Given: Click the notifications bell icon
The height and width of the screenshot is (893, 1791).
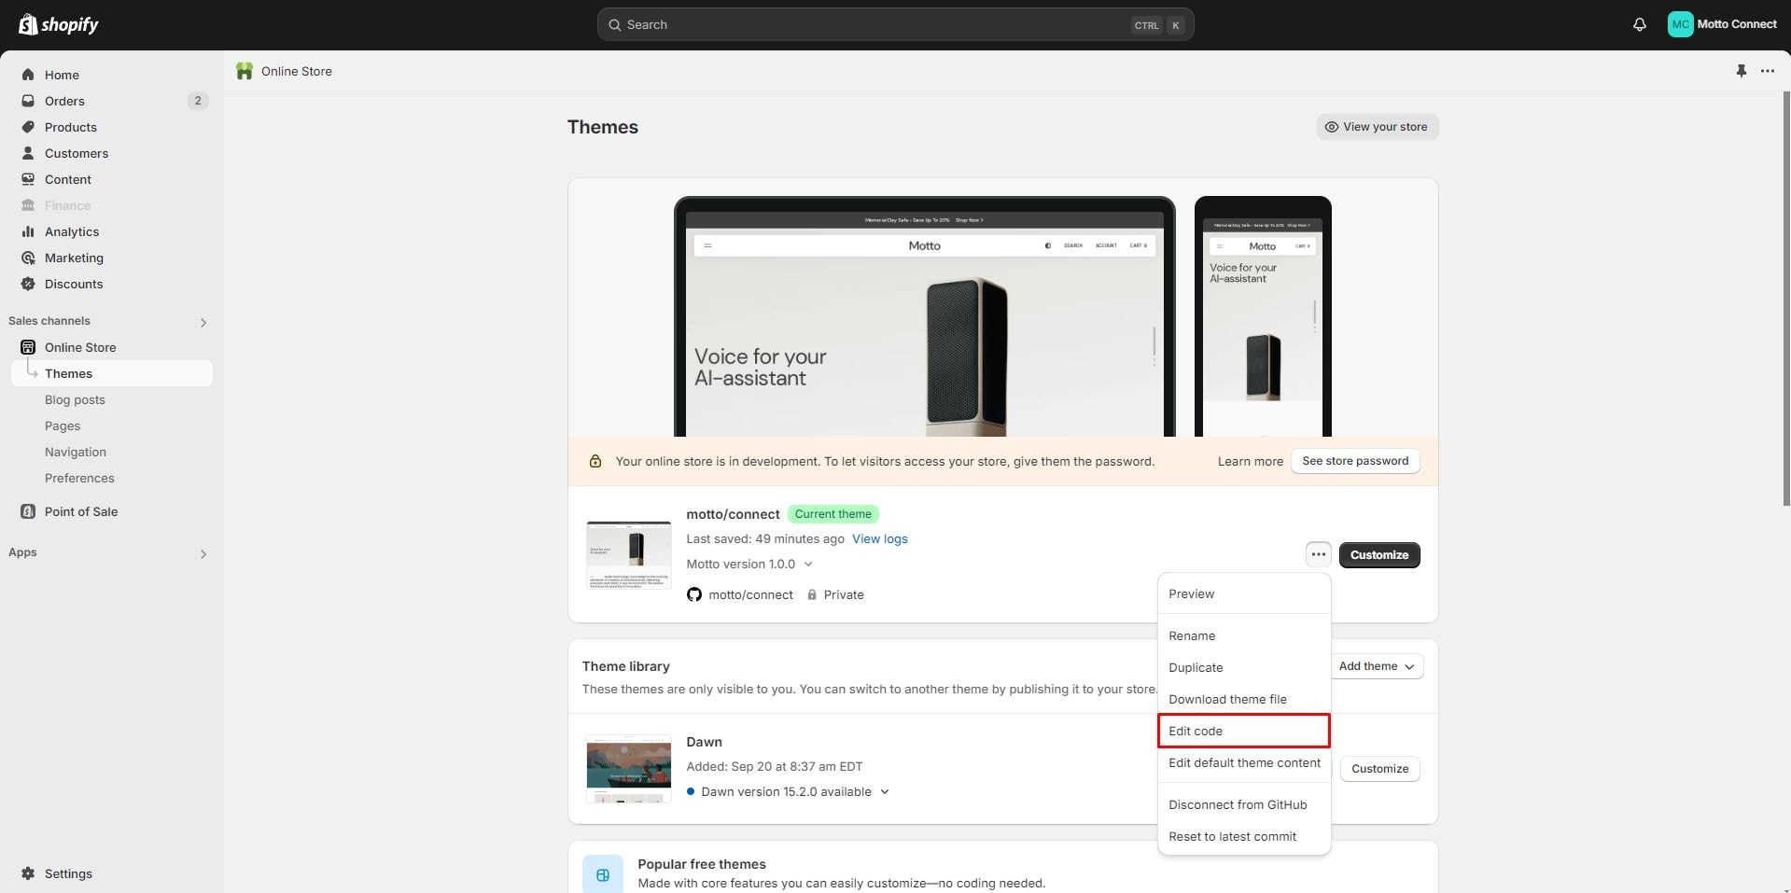Looking at the screenshot, I should [x=1639, y=25].
